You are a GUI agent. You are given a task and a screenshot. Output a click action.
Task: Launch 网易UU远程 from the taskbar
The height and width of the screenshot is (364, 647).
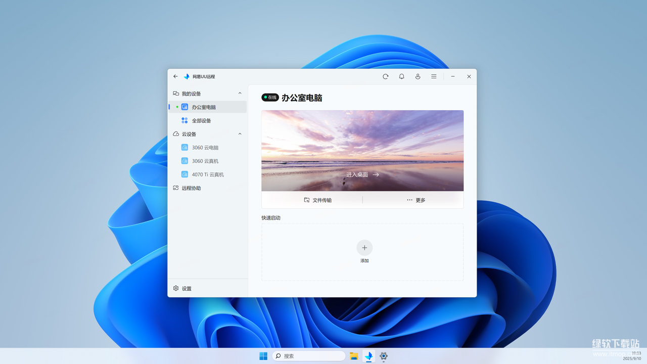[x=368, y=356]
